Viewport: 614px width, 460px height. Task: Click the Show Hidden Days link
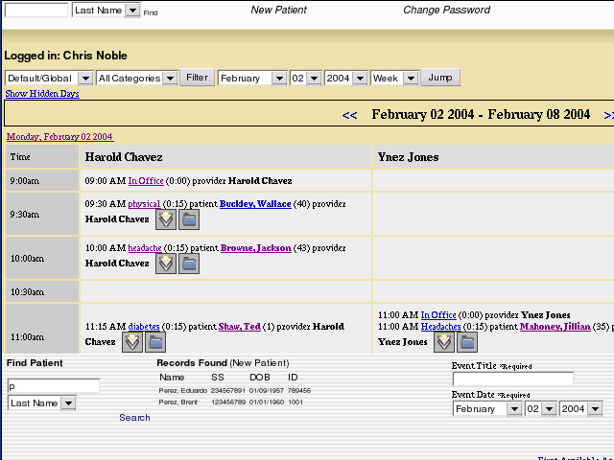(x=42, y=94)
